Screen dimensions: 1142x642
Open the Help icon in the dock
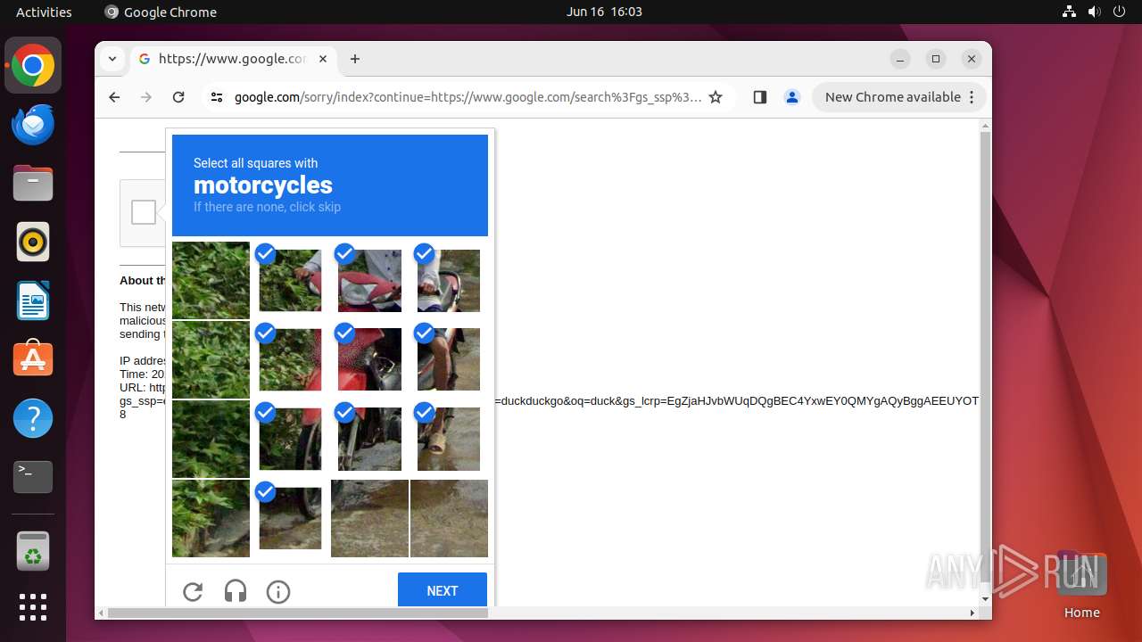tap(33, 418)
